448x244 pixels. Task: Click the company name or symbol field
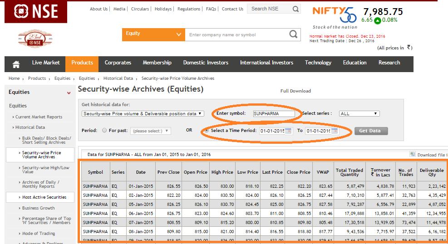tap(236, 34)
